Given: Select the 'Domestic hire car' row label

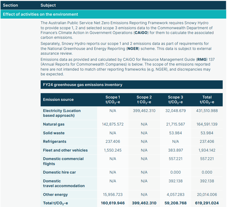Looking at the screenshot, I should 60,172.
